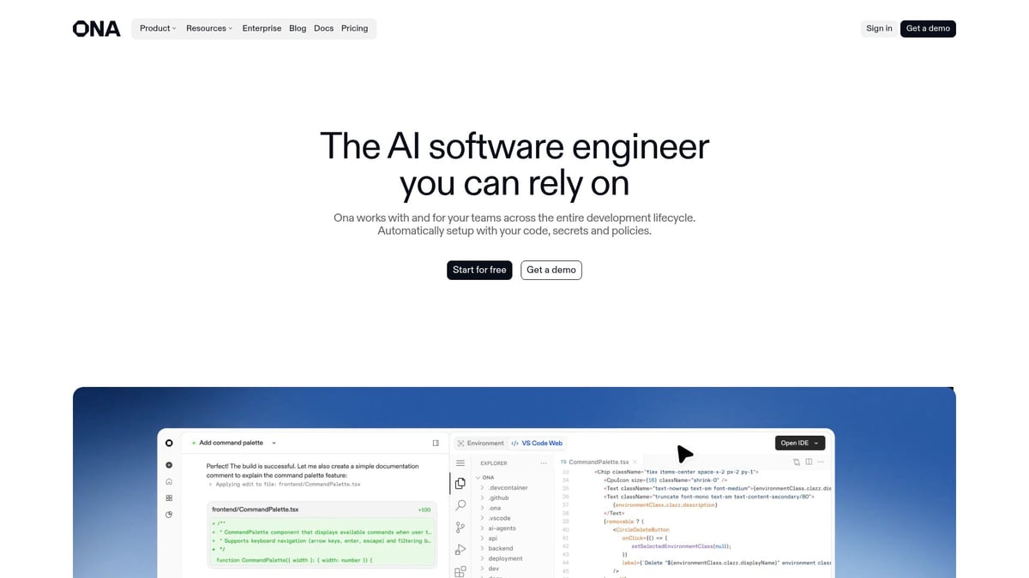The height and width of the screenshot is (578, 1029).
Task: Click the header Get a demo button
Action: 928,28
